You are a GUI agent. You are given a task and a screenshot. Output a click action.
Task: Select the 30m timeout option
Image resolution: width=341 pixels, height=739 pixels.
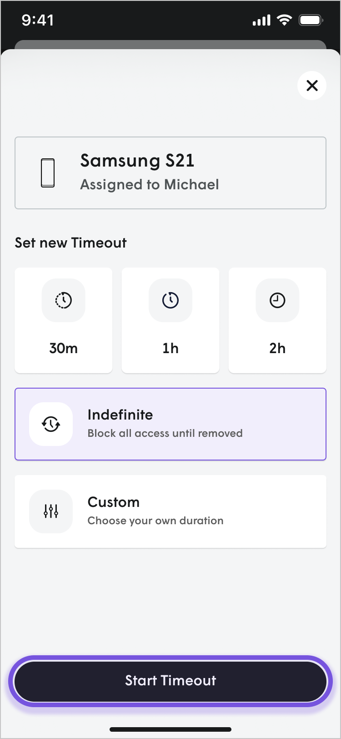click(x=63, y=320)
